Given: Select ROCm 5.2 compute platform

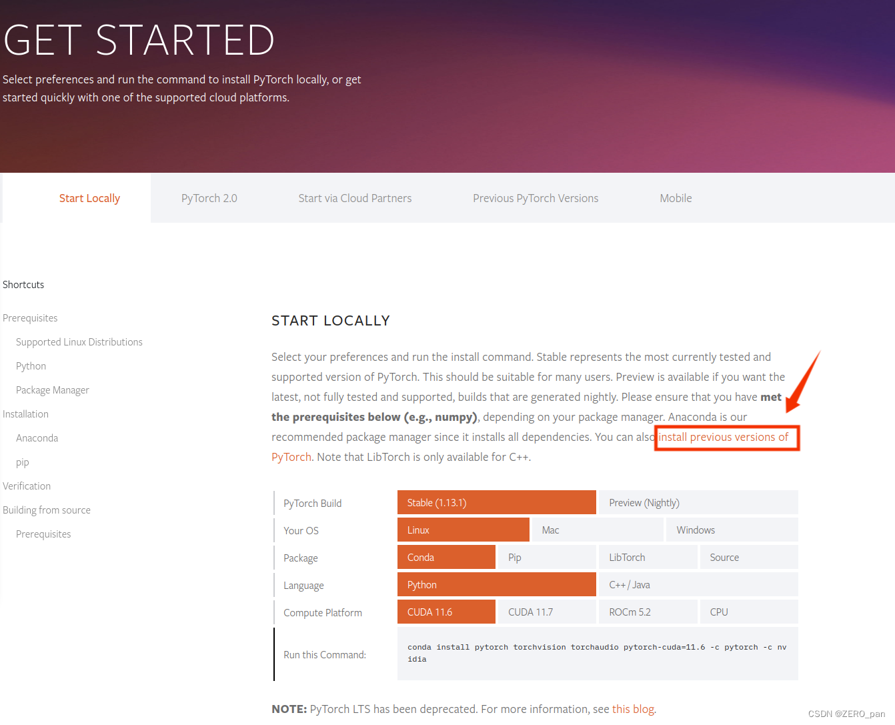Looking at the screenshot, I should click(x=648, y=612).
